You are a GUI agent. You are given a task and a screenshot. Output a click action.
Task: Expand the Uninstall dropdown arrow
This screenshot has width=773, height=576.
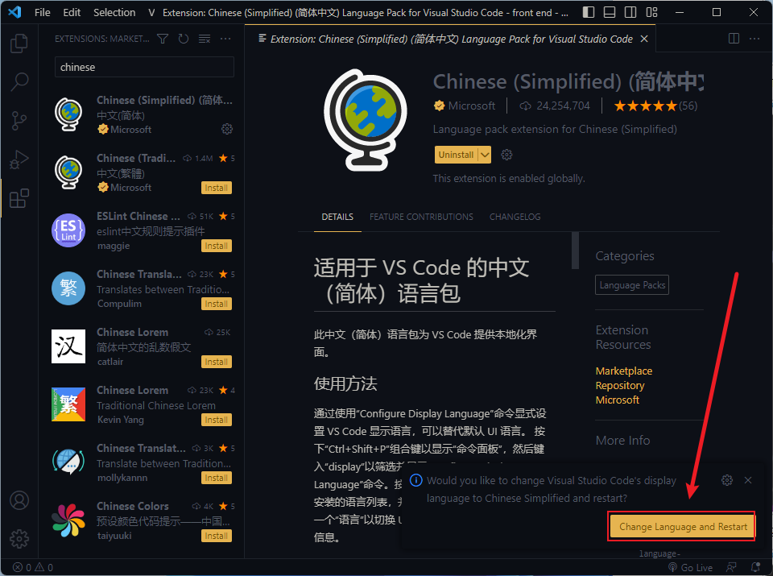pyautogui.click(x=485, y=155)
